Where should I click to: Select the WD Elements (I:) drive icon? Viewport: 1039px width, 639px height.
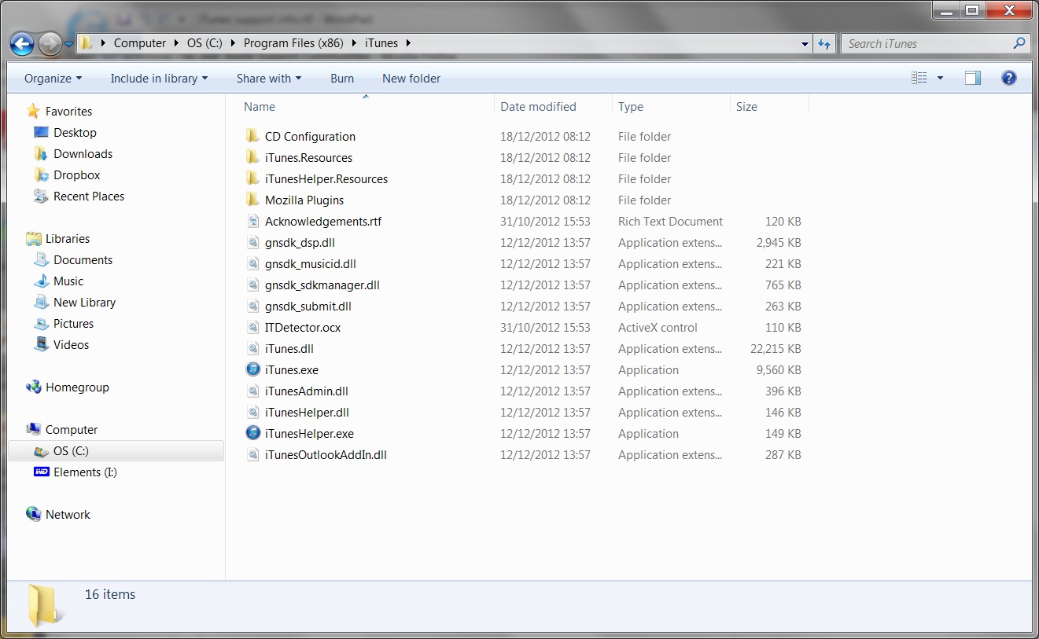click(x=41, y=472)
